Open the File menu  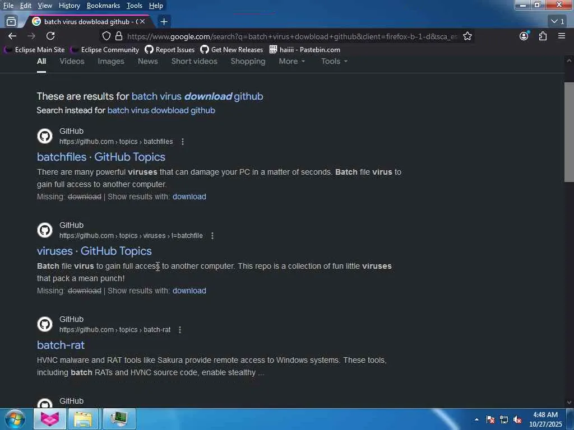point(8,6)
